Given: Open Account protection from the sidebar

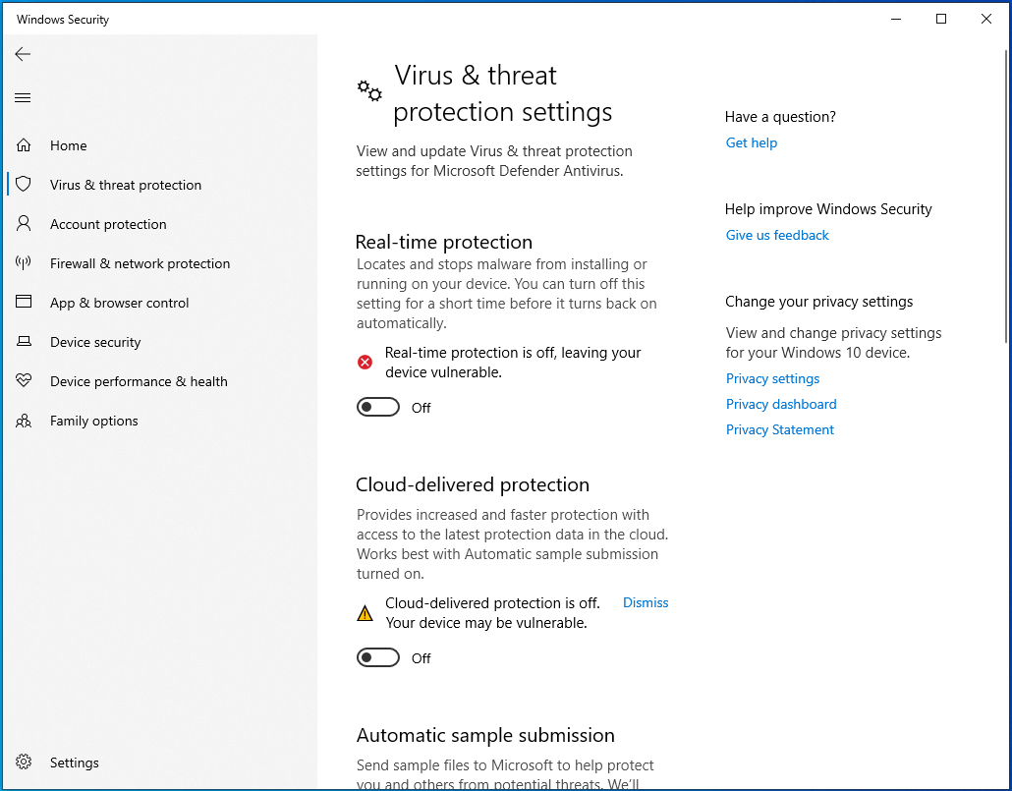Looking at the screenshot, I should point(108,224).
